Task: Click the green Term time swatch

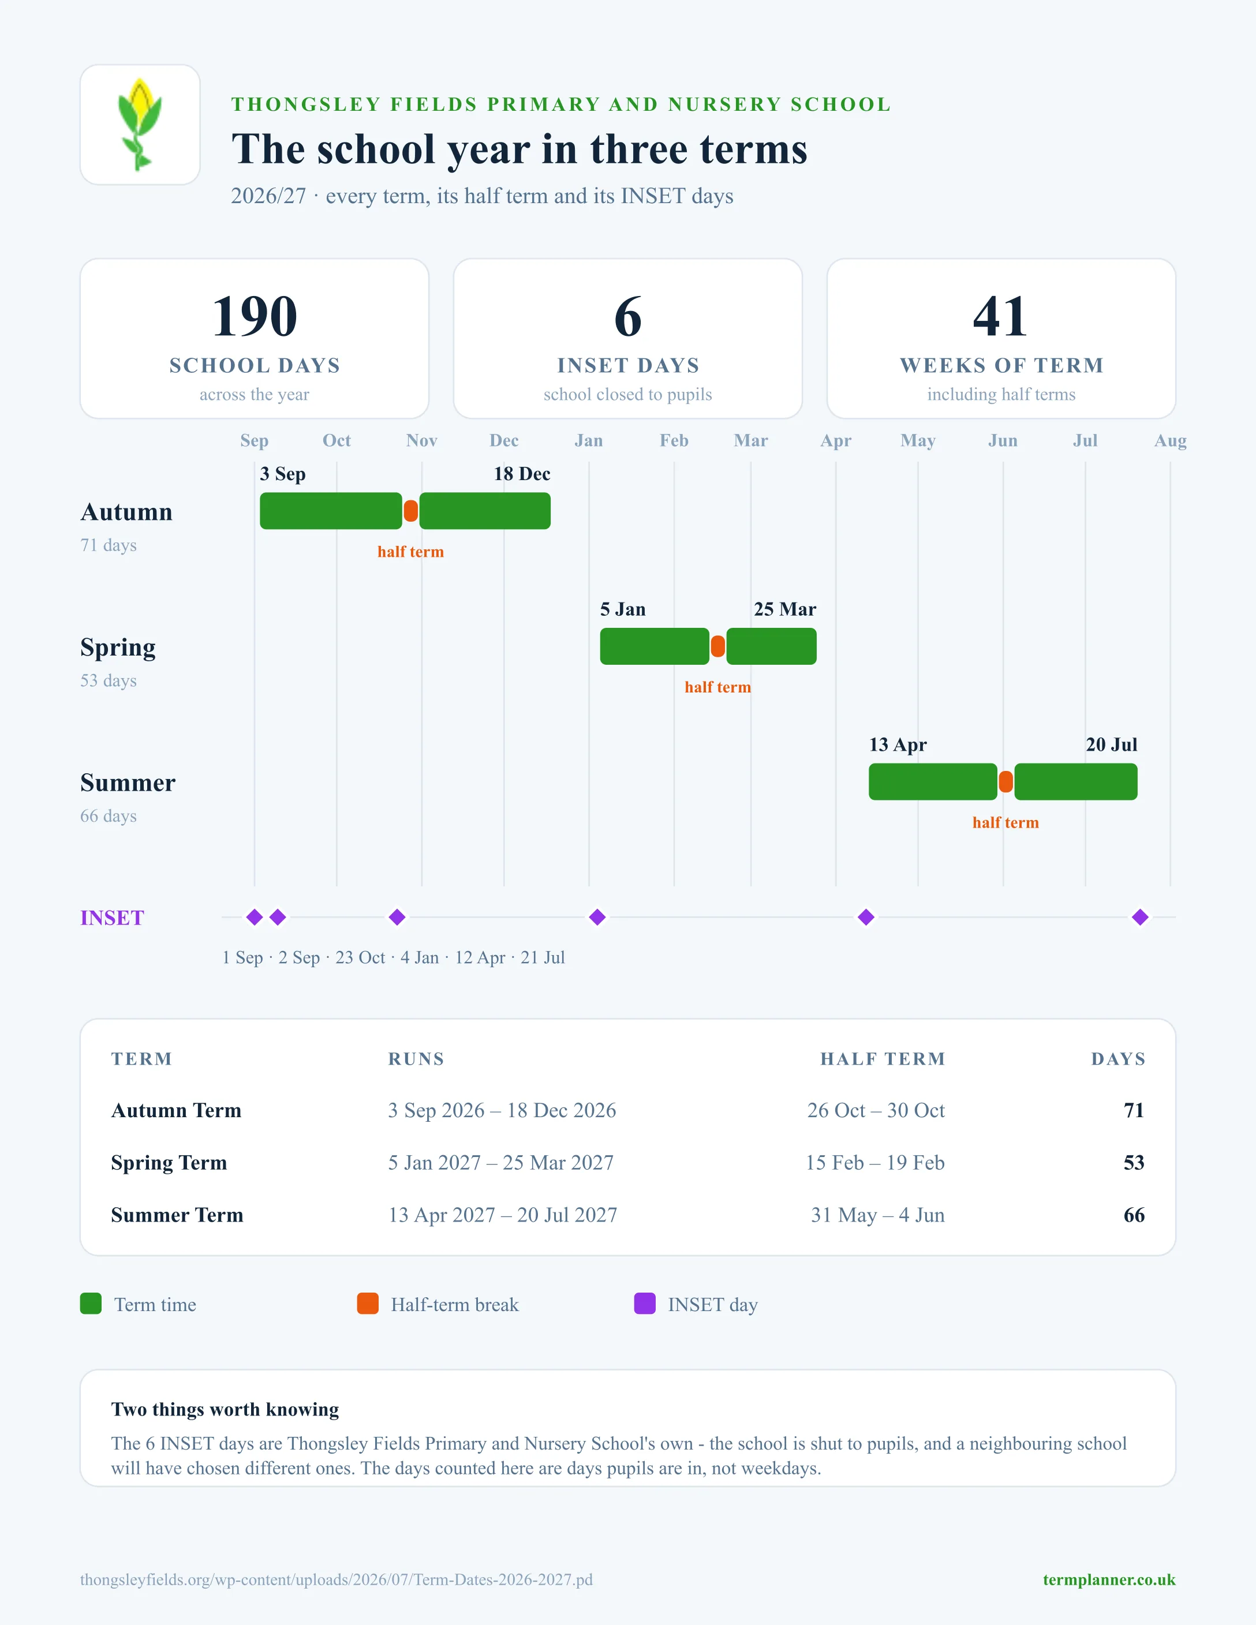Action: [x=91, y=1304]
